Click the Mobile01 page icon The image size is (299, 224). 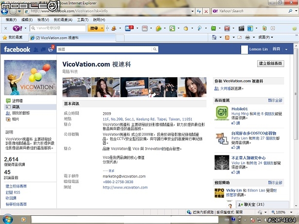click(x=222, y=113)
